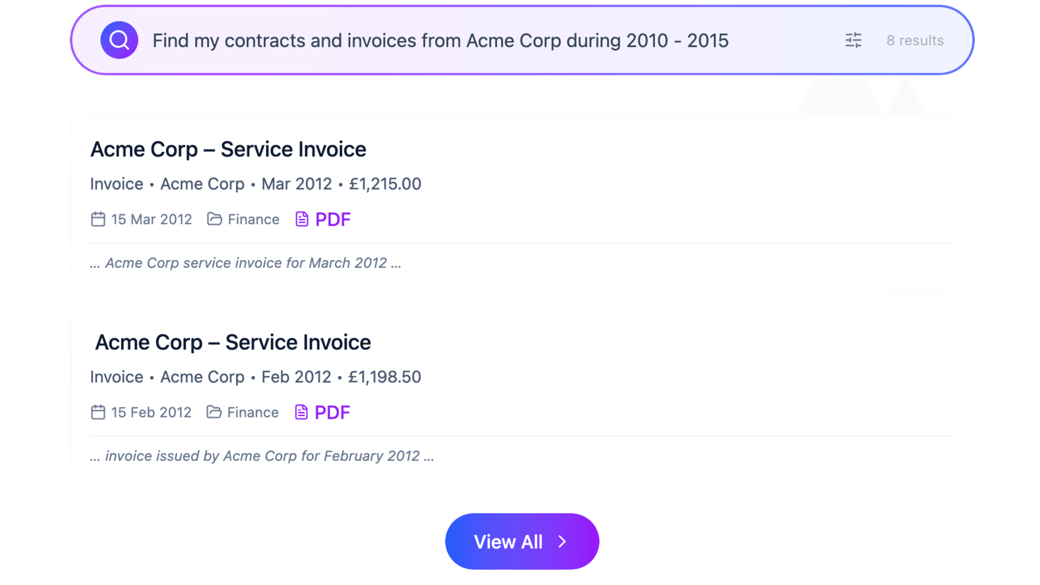Click the purple search magnifier icon

coord(119,40)
